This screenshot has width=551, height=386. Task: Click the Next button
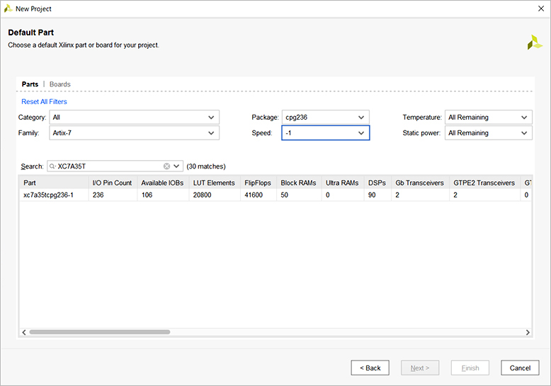click(x=420, y=368)
